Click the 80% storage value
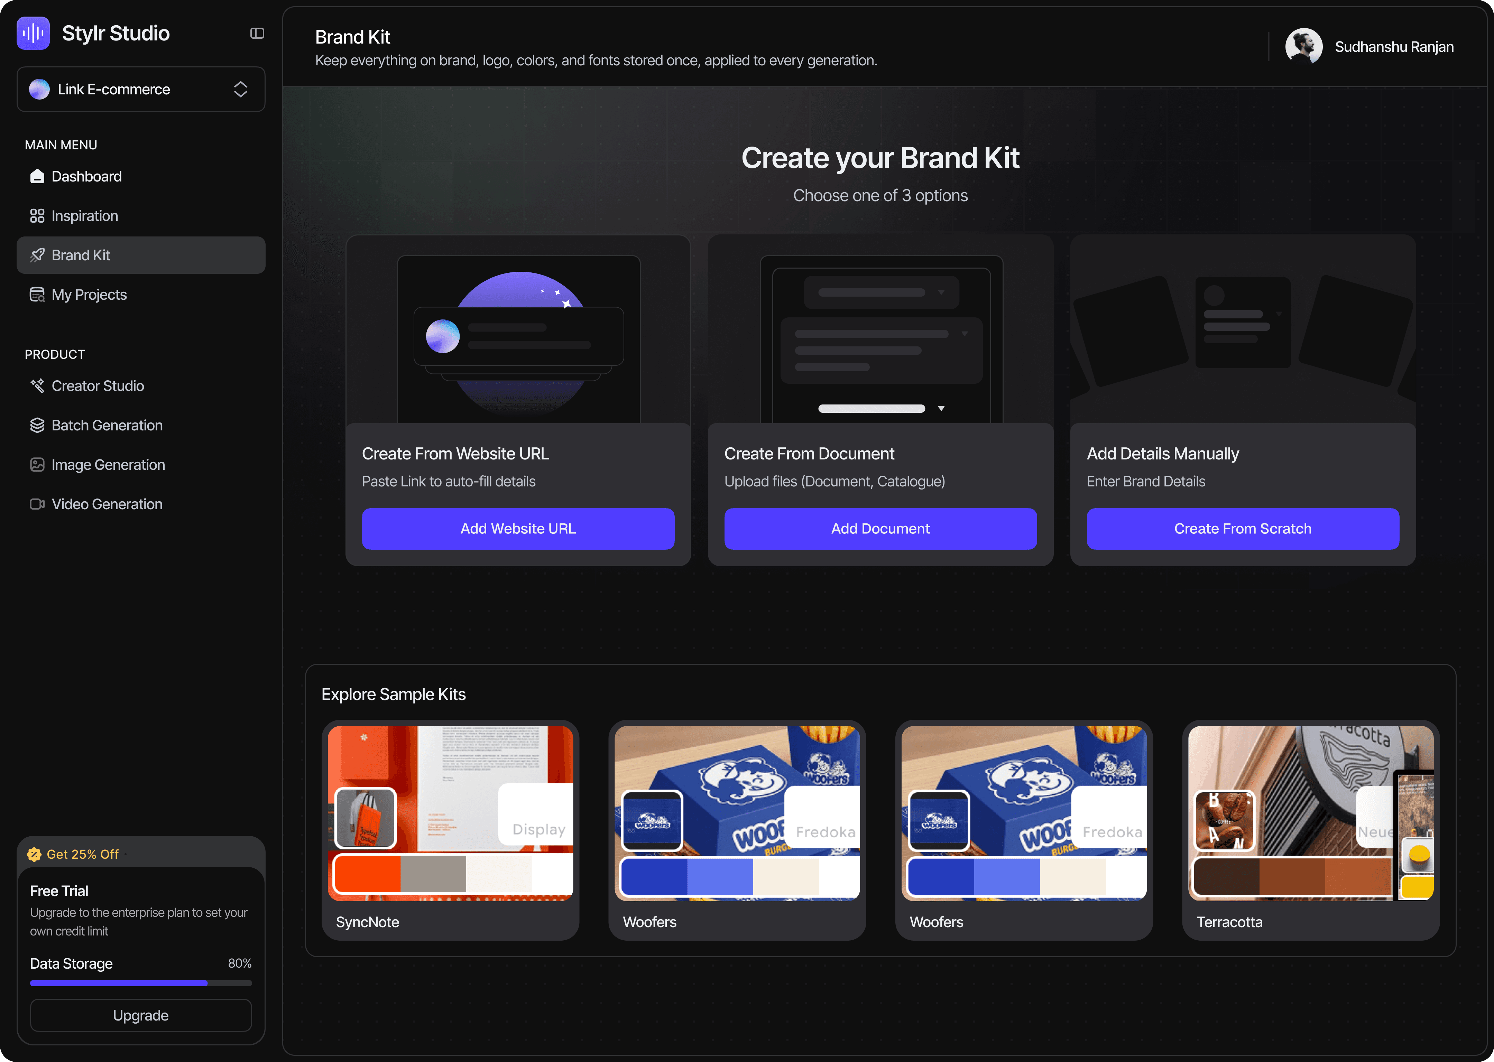Screen dimensions: 1494x1062 [239, 963]
